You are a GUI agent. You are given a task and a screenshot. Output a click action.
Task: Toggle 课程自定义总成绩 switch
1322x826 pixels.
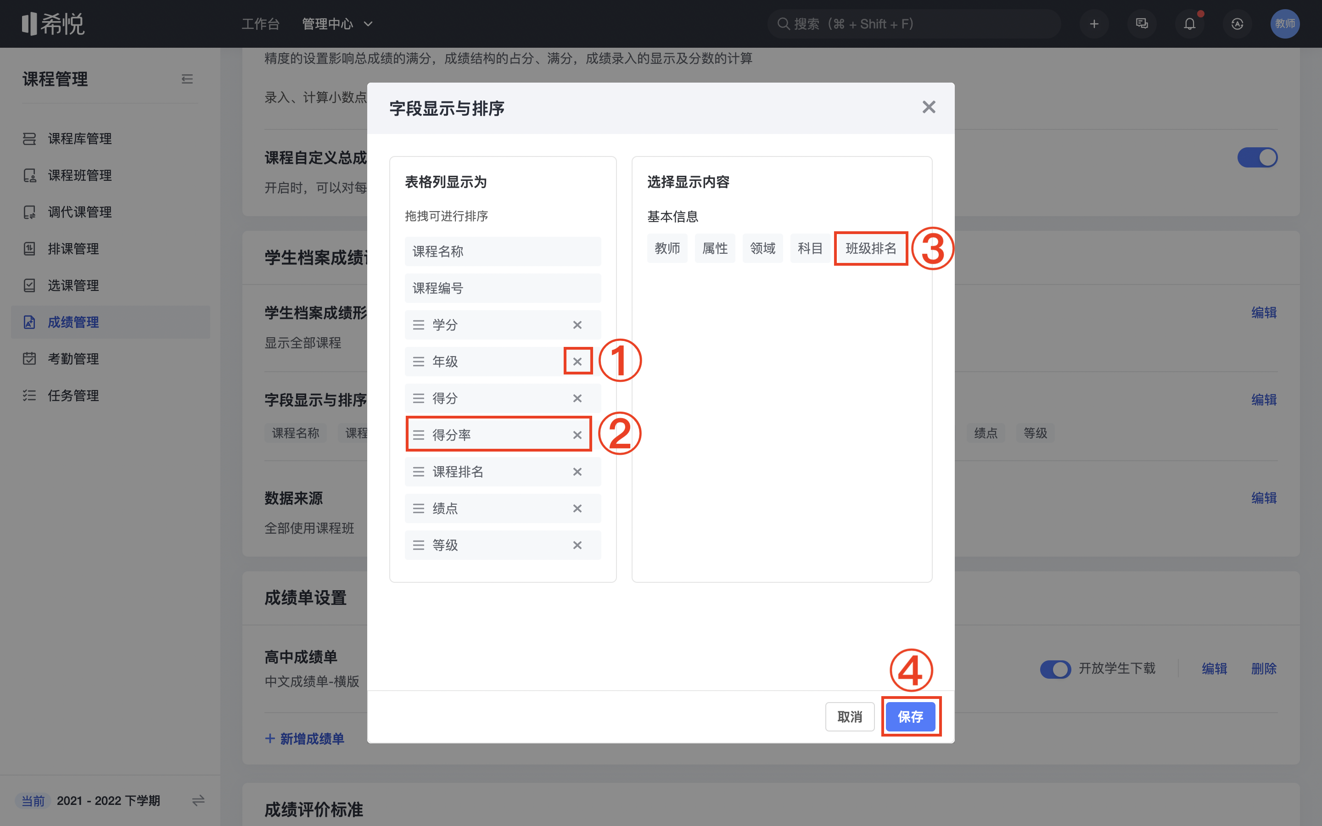coord(1258,158)
